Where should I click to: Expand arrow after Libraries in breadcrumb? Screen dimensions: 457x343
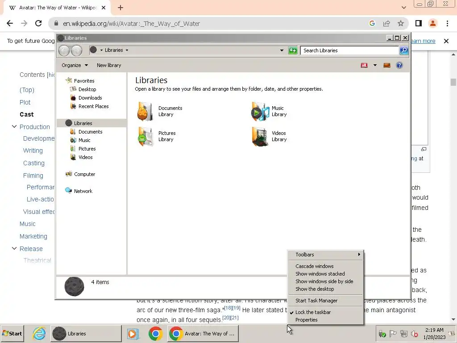127,50
